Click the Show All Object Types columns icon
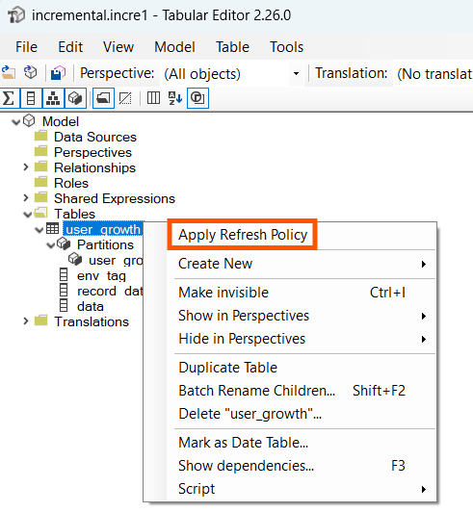 [x=153, y=98]
